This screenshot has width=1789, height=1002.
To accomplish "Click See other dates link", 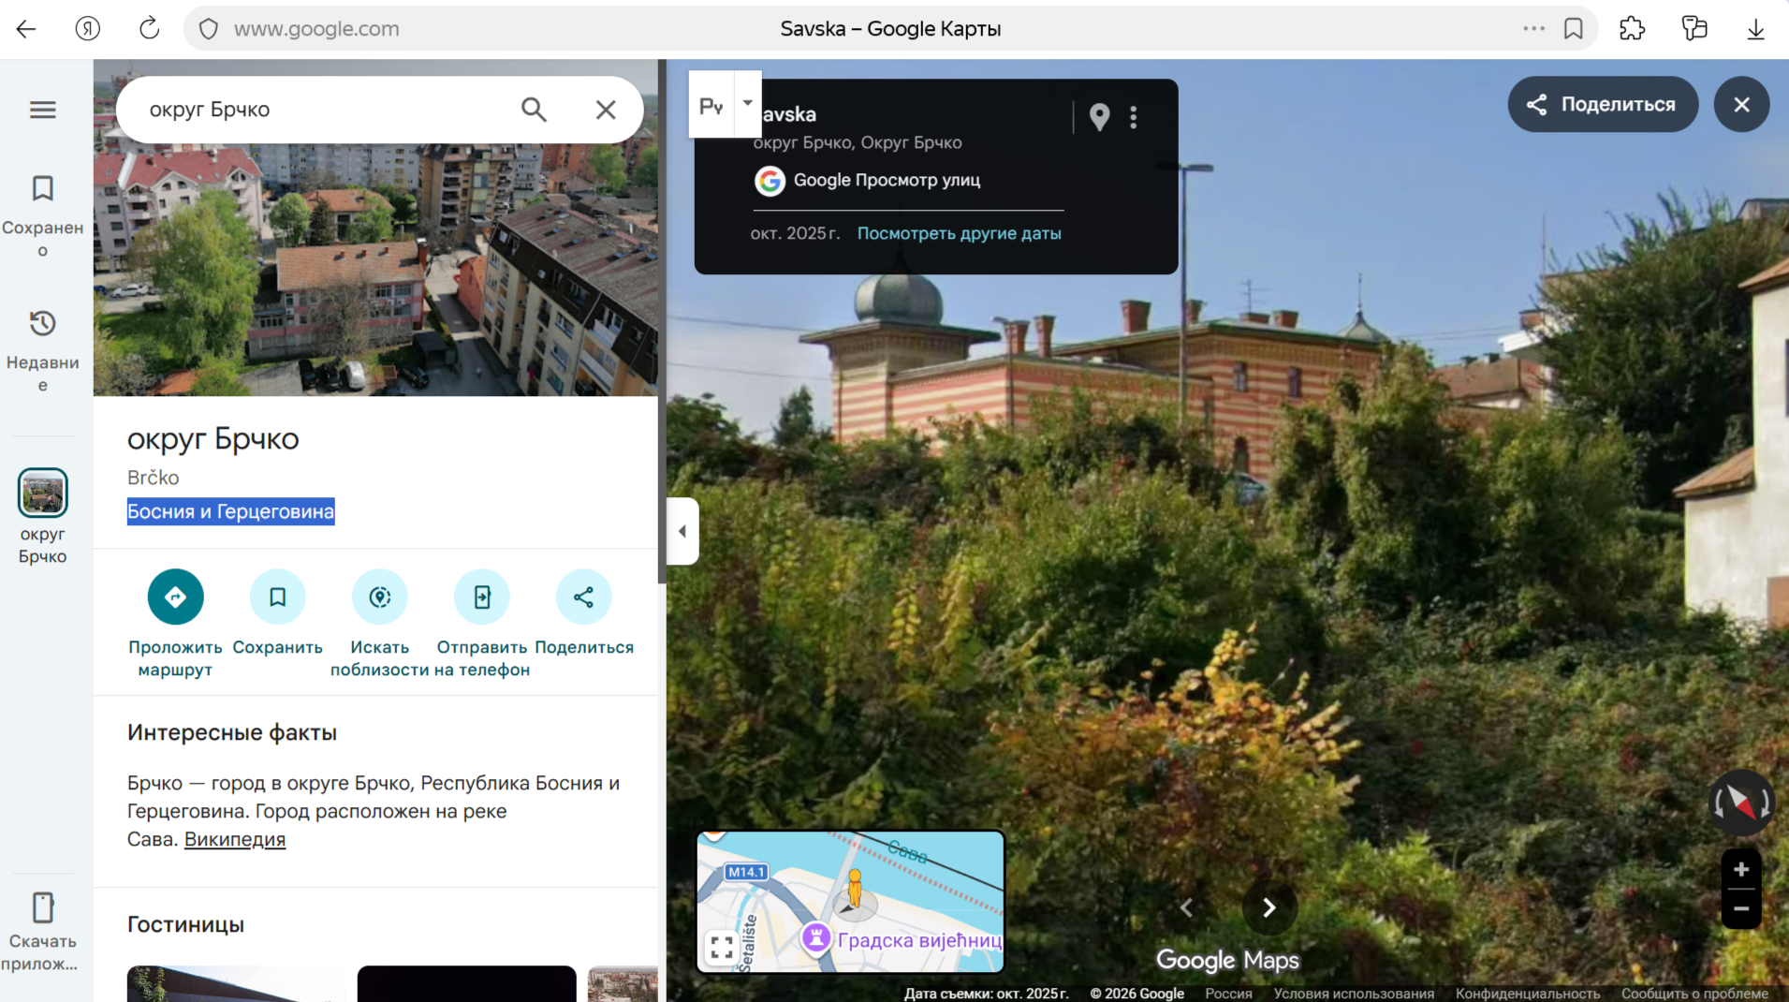I will [x=959, y=233].
